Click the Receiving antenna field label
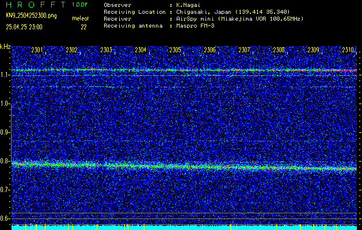This screenshot has width=362, height=230. pos(133,26)
